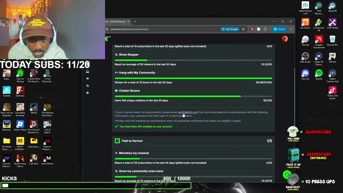The height and width of the screenshot is (193, 343).
Task: Open The Walking Dead Season shortcut
Action: [47, 110]
